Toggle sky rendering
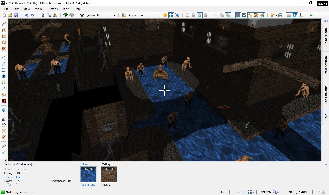The image size is (329, 195). coord(295,15)
